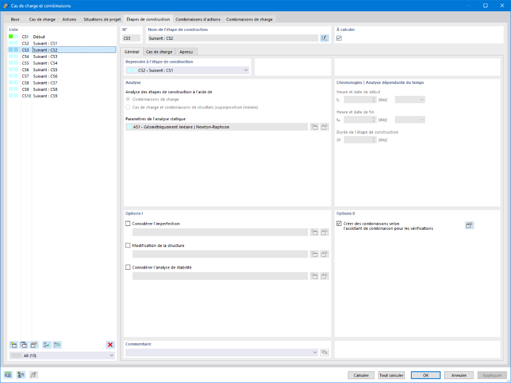Click the Annuler button
The image size is (511, 383).
459,375
